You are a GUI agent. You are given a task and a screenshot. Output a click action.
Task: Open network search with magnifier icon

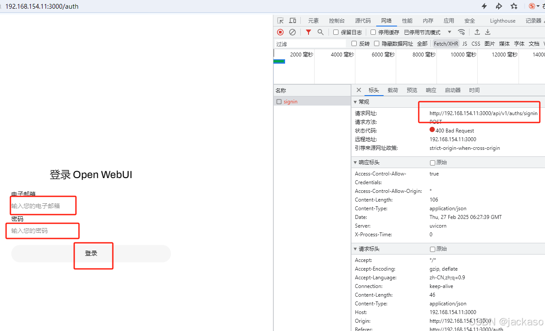pos(321,32)
